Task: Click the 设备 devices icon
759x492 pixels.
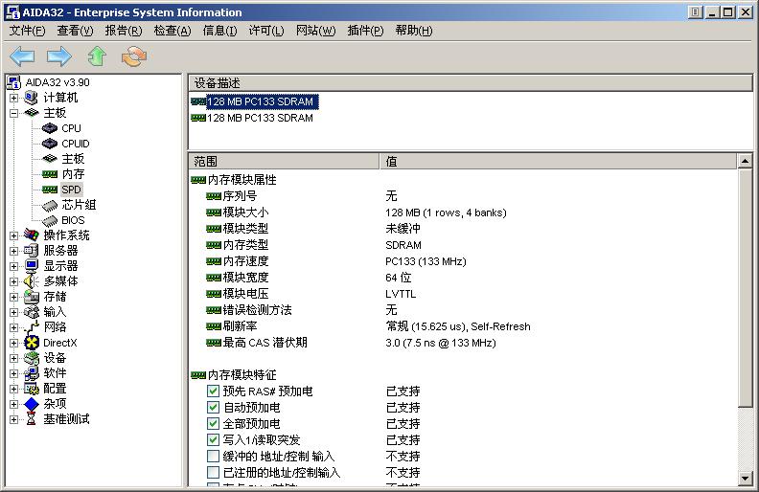Action: tap(31, 358)
